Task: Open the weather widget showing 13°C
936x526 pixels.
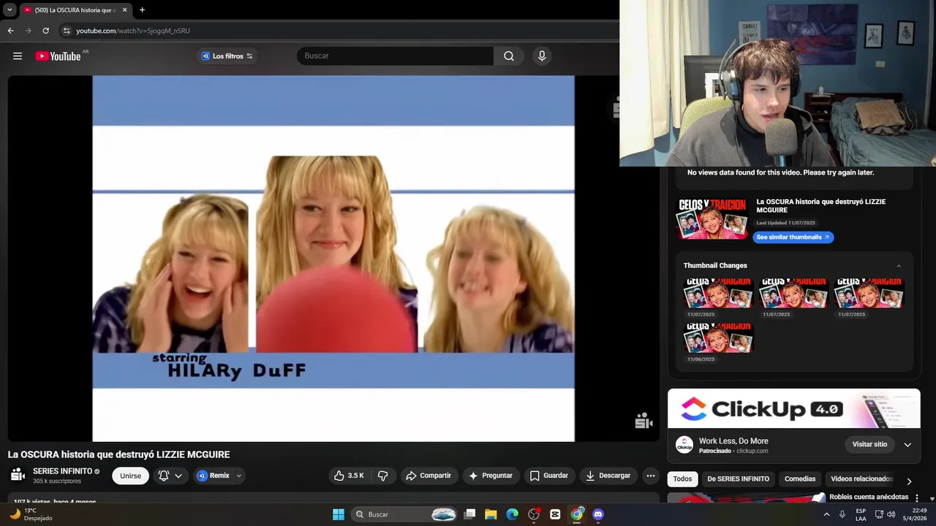Action: pos(31,514)
